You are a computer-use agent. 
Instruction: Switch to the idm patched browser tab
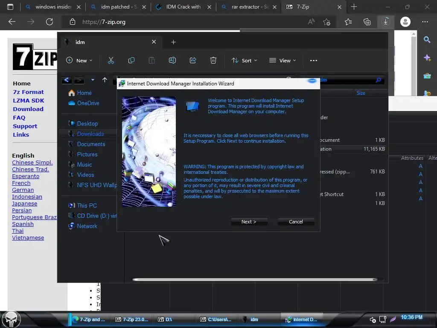[x=118, y=7]
